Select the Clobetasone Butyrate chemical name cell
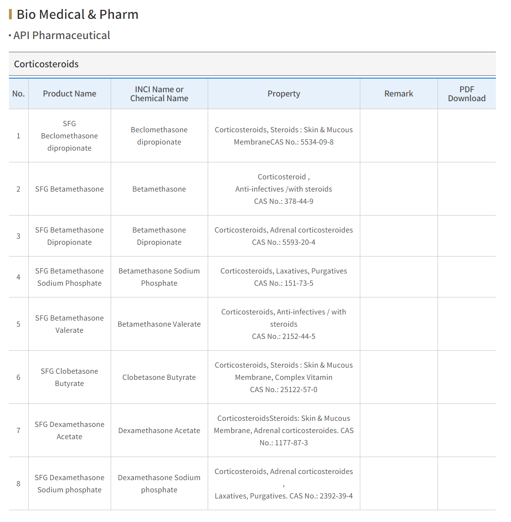 click(x=159, y=377)
